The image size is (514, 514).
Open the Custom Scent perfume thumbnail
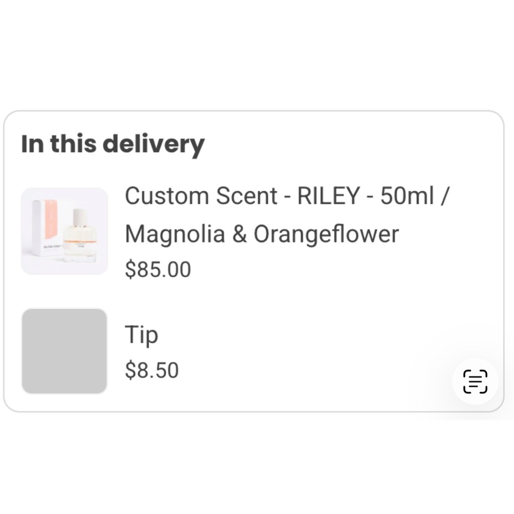[64, 231]
